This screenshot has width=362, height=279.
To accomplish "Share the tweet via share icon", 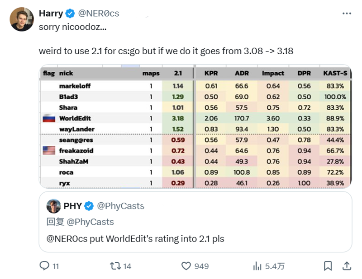I will click(x=347, y=266).
